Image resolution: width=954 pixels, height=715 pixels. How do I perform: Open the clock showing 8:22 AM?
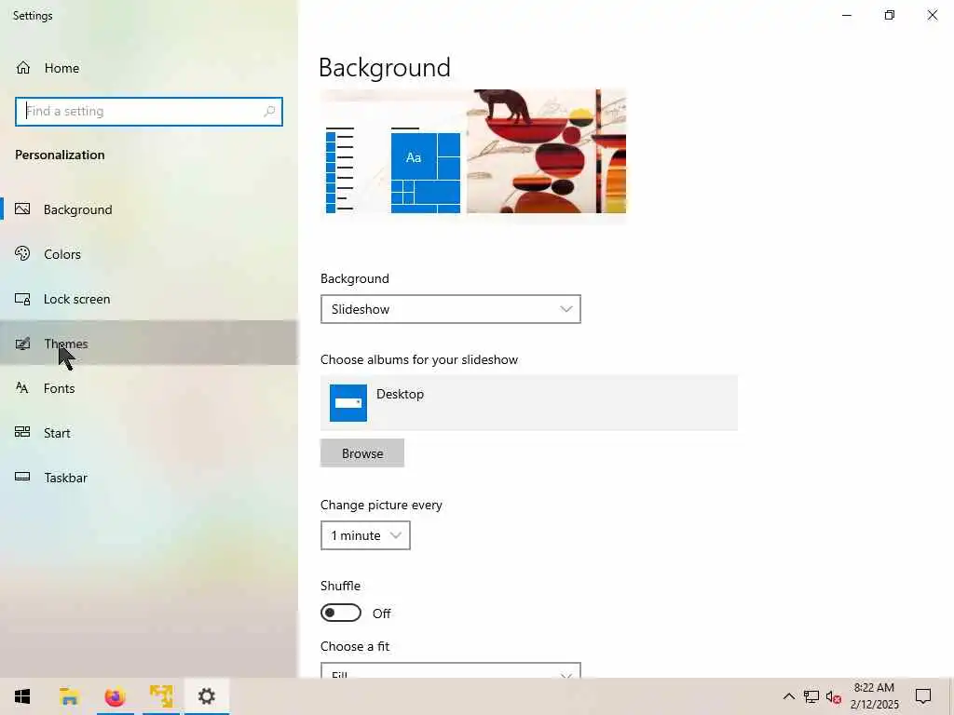(x=874, y=696)
